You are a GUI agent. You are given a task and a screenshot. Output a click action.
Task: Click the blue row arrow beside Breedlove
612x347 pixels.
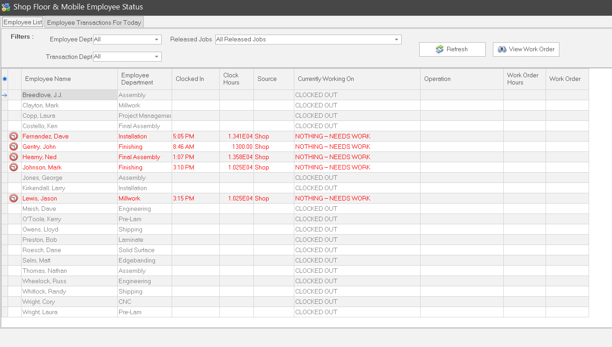[x=4, y=95]
